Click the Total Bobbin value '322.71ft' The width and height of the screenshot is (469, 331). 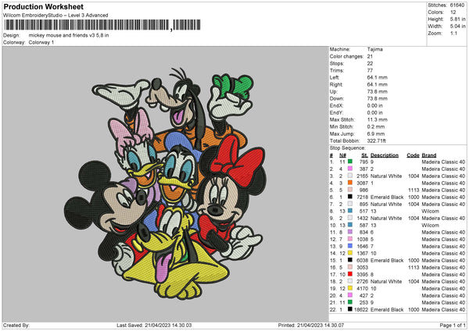[x=376, y=141]
